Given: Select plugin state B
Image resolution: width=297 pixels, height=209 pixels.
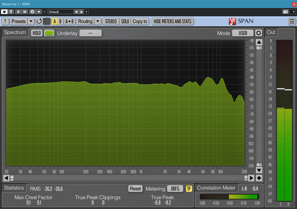Looking at the screenshot, I should tap(61, 21).
